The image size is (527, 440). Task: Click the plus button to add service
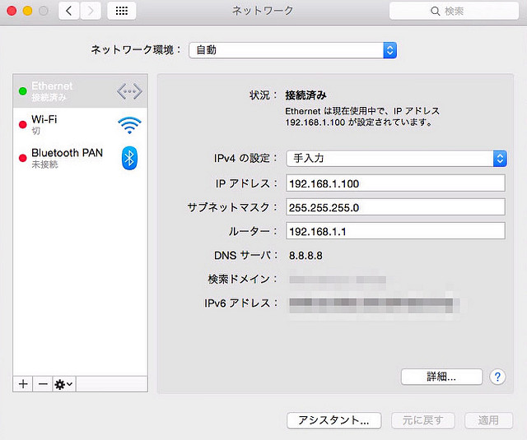23,384
